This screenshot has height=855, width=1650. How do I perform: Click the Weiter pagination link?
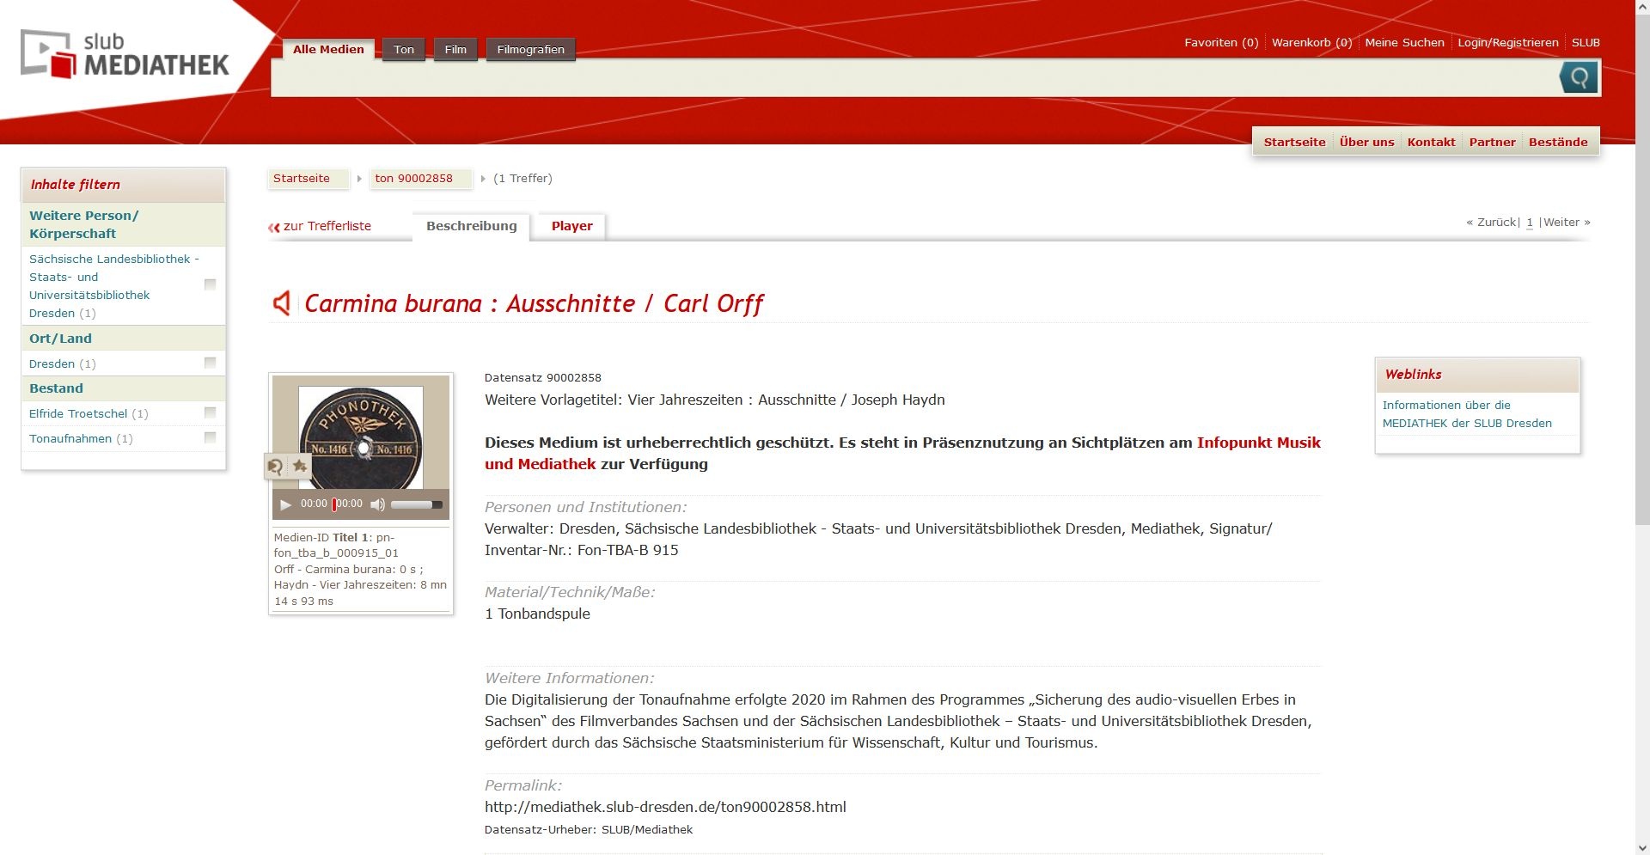1567,222
